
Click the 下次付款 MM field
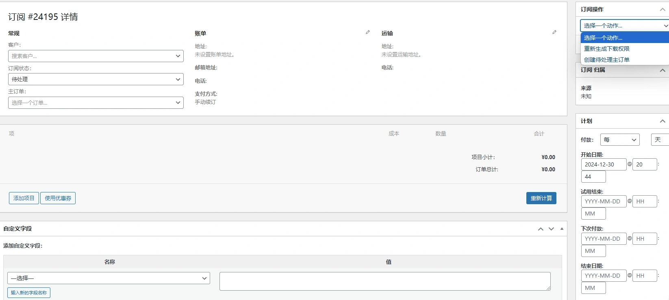pyautogui.click(x=593, y=251)
